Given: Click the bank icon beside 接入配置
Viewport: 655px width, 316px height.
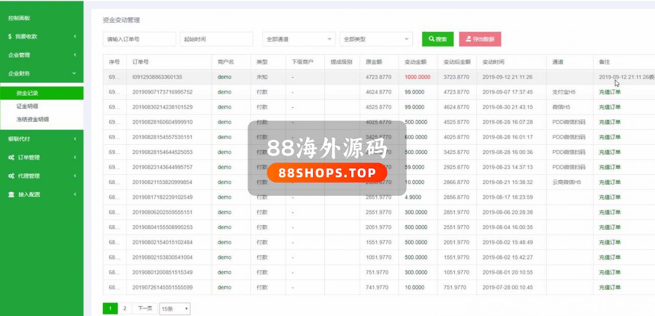Looking at the screenshot, I should click(x=11, y=194).
